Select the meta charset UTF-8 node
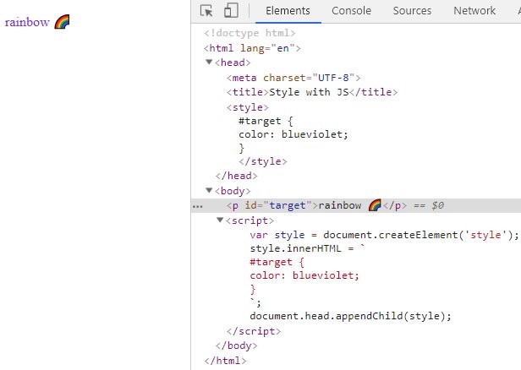The image size is (521, 370). pos(278,78)
